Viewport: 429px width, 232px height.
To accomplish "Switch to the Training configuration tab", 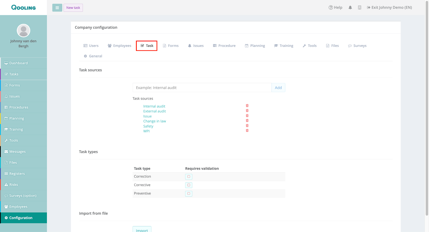I will (x=284, y=46).
